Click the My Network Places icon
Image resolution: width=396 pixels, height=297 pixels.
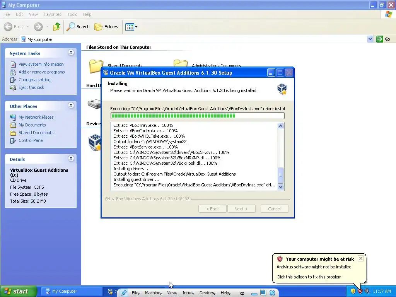tap(13, 118)
